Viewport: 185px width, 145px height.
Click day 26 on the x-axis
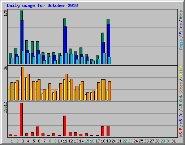pyautogui.click(x=146, y=141)
